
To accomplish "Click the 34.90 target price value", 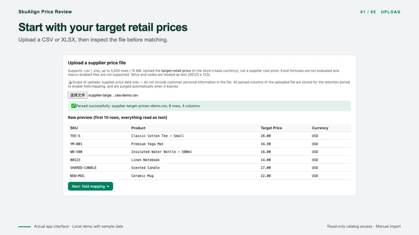I will point(266,144).
